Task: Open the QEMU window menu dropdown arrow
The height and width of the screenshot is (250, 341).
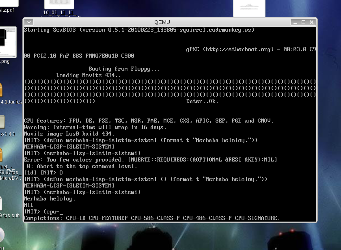Action: pos(29,22)
